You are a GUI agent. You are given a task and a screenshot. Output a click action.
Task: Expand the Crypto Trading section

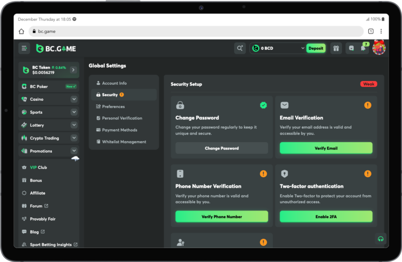point(74,138)
